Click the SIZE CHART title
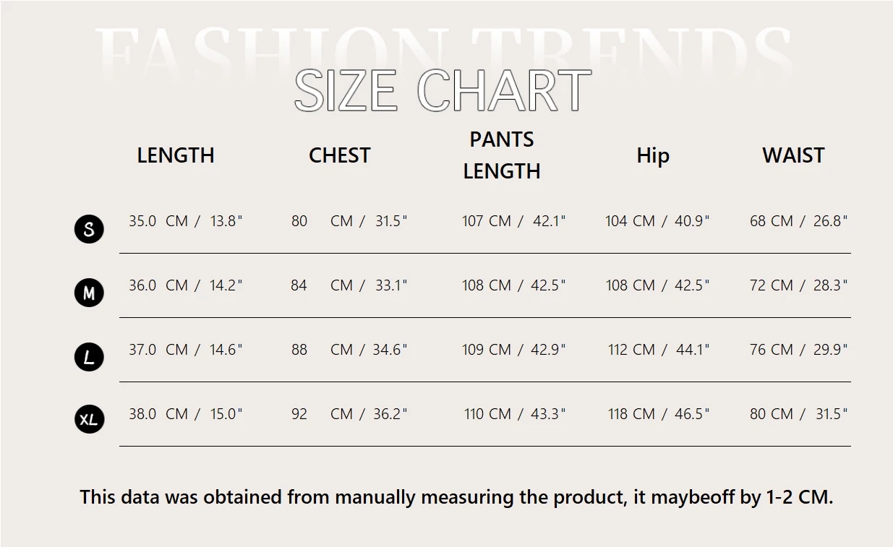893x547 pixels. pyautogui.click(x=443, y=91)
